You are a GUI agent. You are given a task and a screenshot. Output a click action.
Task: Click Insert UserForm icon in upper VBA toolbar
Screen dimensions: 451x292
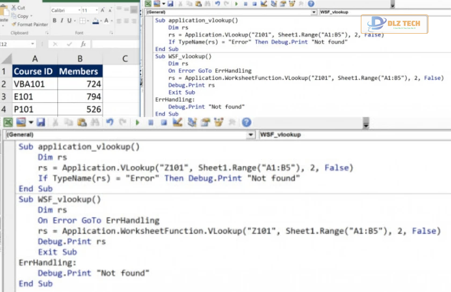[157, 3]
